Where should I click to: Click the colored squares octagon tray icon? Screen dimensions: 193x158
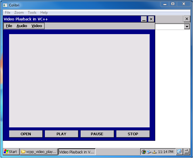pyautogui.click(x=144, y=152)
